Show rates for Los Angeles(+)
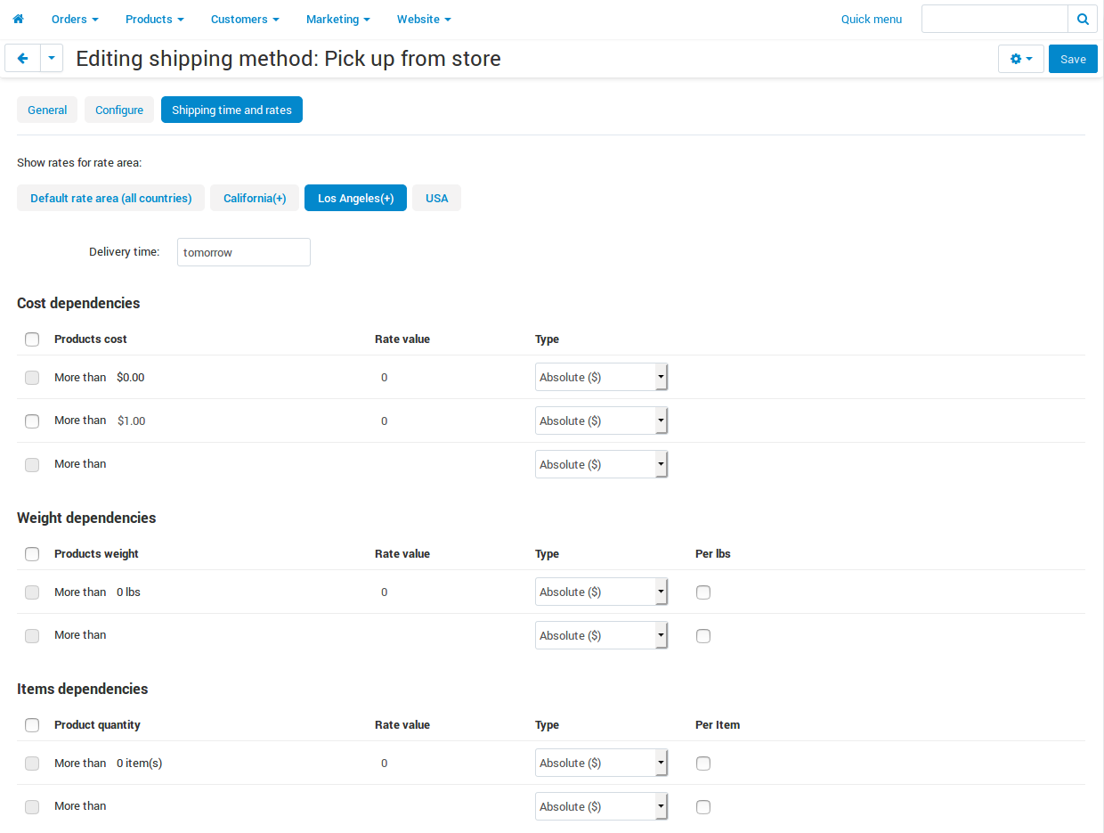 coord(355,198)
